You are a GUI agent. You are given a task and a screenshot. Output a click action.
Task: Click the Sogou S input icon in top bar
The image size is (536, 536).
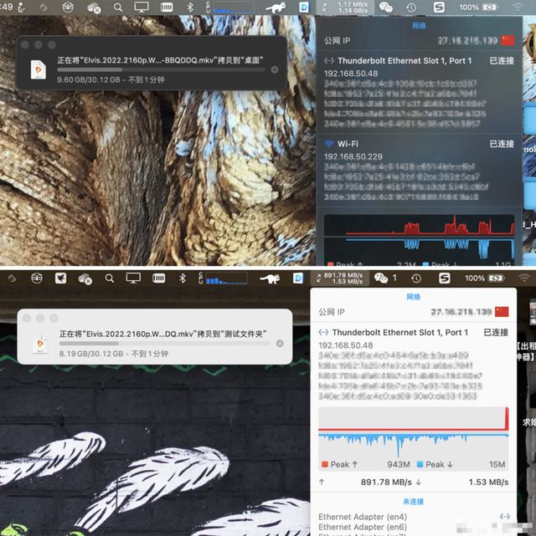coord(439,8)
